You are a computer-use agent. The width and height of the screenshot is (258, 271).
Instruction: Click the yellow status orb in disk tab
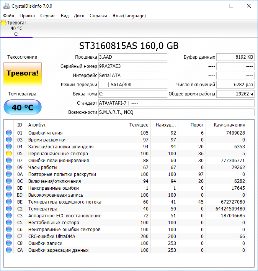click(3, 23)
